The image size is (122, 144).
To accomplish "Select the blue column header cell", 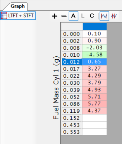I will (95, 26).
